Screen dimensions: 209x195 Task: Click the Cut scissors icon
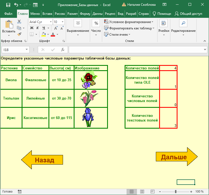coord(19,22)
